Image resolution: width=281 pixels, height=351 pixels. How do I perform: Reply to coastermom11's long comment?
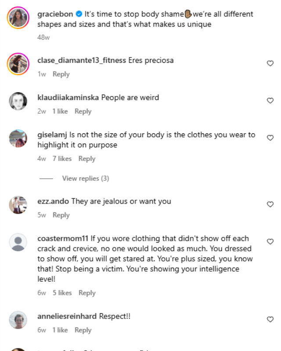point(87,293)
